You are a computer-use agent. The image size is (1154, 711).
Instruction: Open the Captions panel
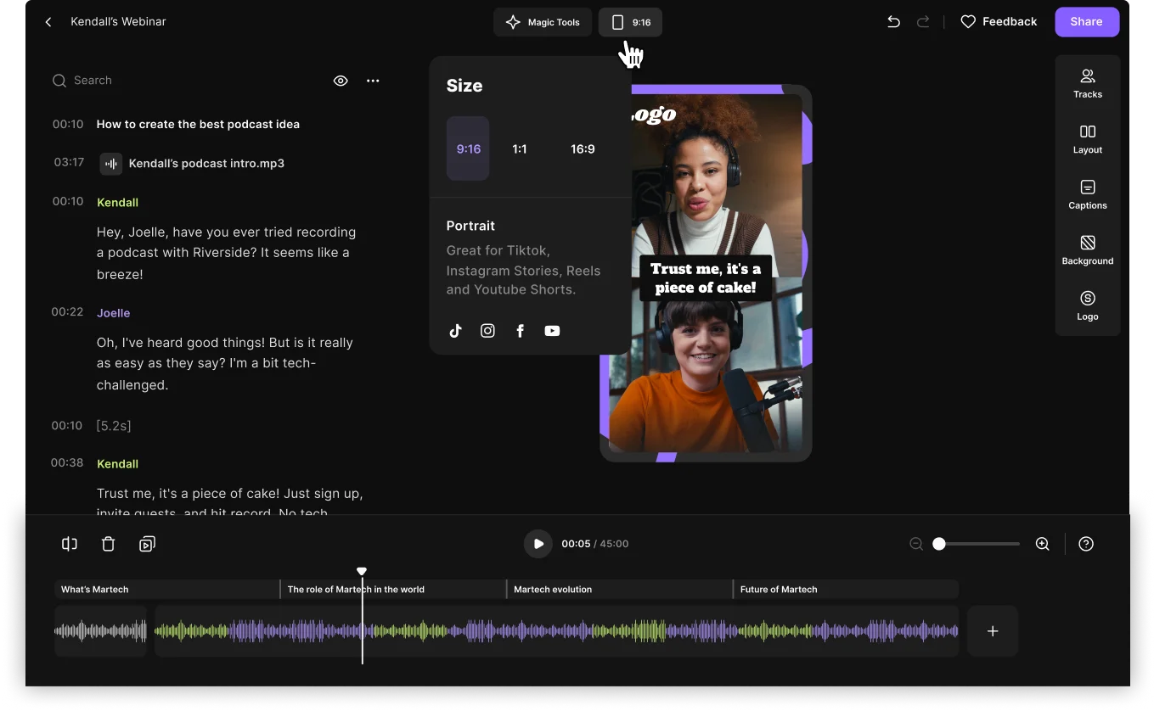tap(1087, 193)
